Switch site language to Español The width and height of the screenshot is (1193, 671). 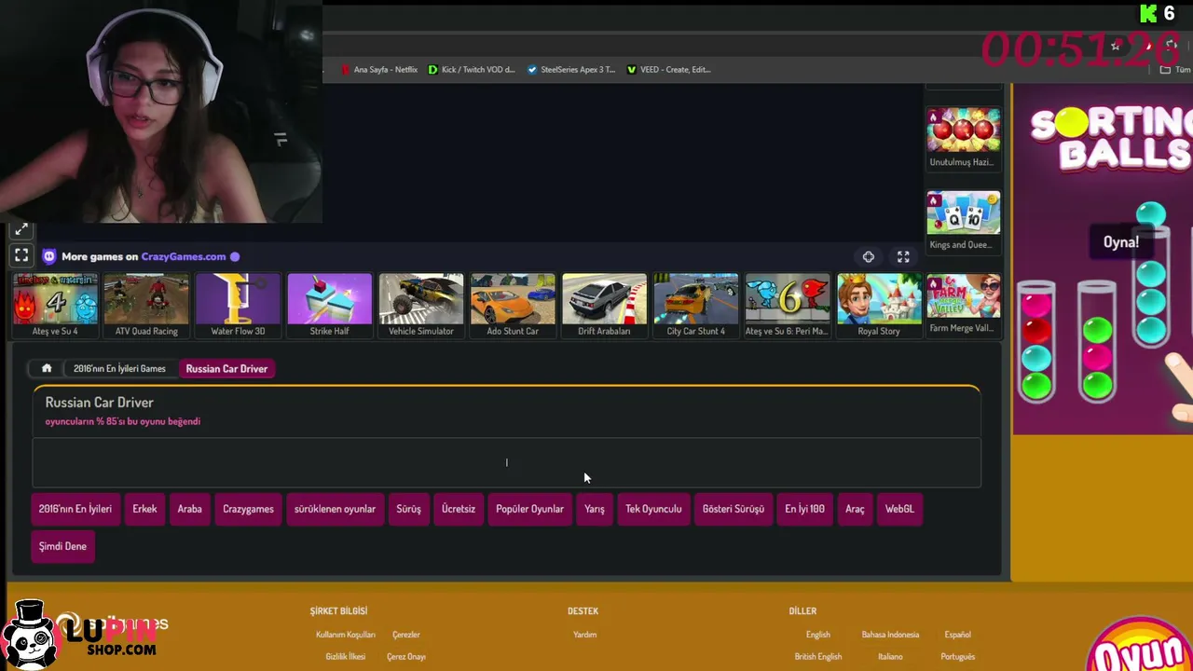[x=957, y=635]
